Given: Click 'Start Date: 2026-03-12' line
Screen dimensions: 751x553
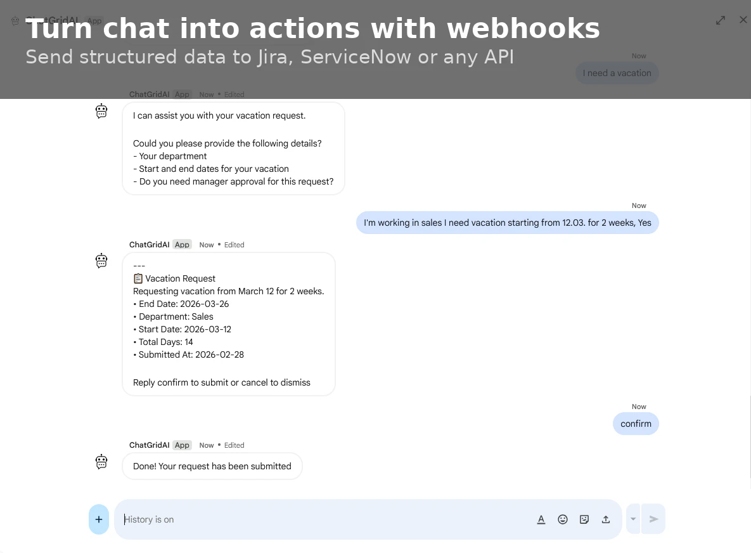Looking at the screenshot, I should (x=183, y=329).
